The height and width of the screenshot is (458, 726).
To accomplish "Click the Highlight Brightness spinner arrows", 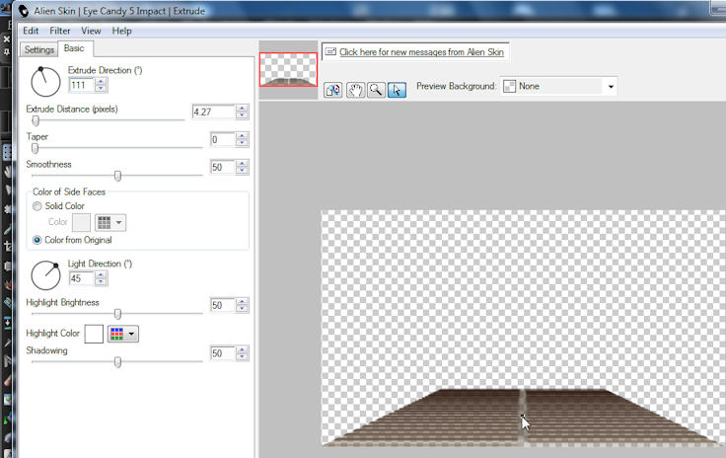I will (x=242, y=306).
